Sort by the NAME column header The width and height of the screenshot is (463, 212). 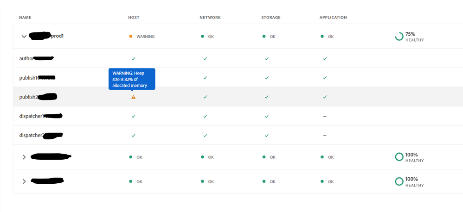(x=25, y=18)
